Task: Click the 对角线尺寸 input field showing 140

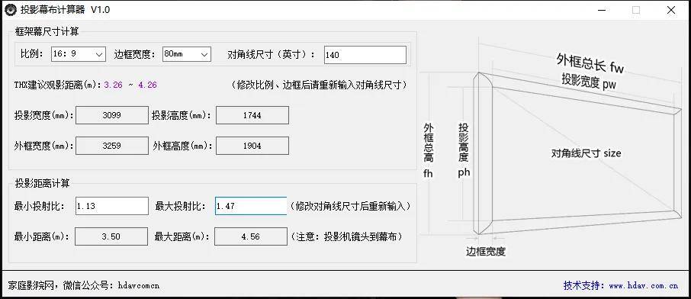Action: (x=365, y=55)
